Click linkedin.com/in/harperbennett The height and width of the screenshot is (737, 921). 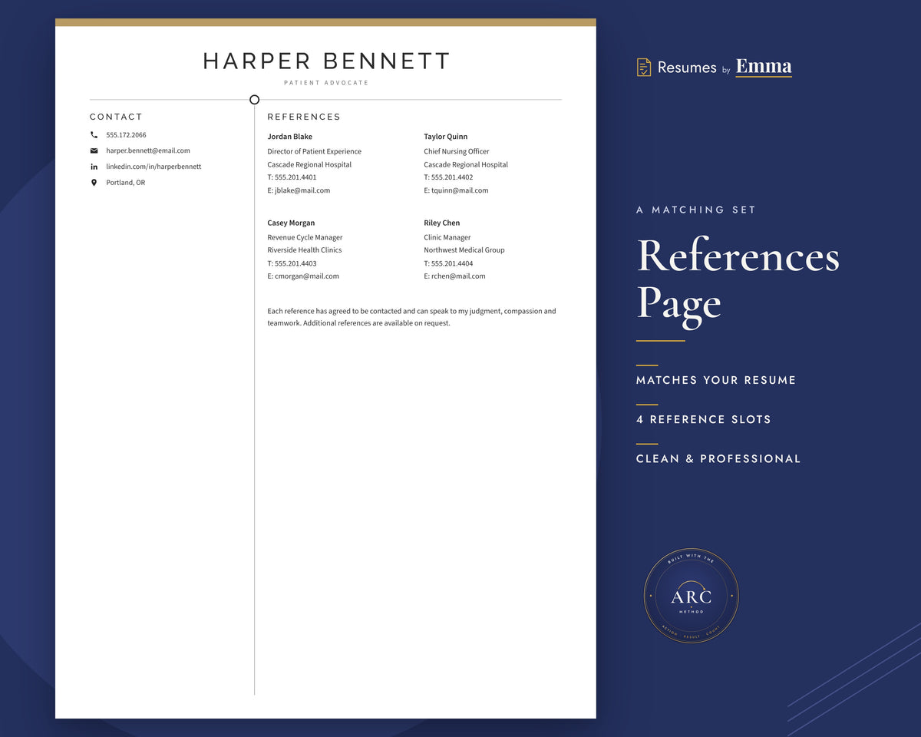tap(153, 167)
